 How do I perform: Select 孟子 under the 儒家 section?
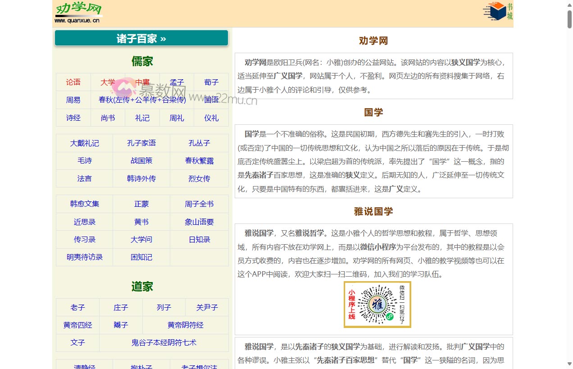(177, 82)
